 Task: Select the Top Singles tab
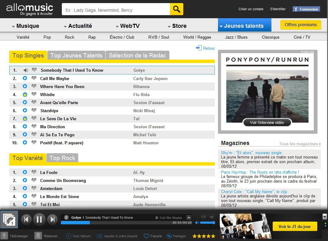[28, 55]
